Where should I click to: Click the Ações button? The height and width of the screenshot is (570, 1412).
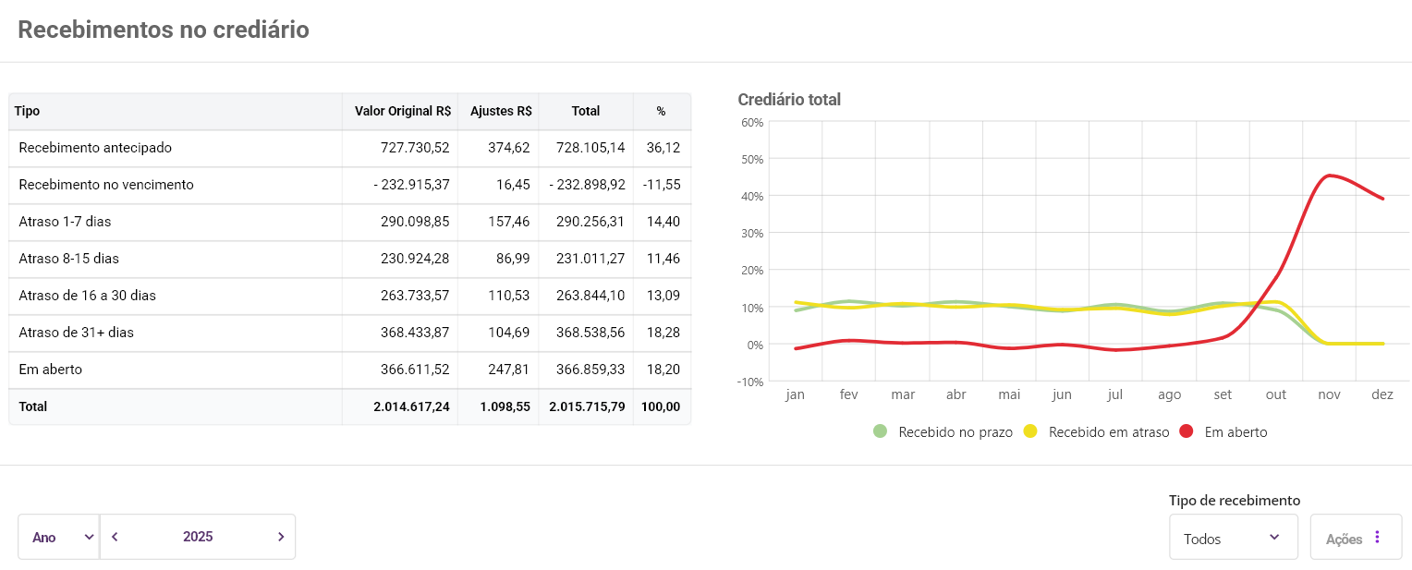coord(1344,538)
